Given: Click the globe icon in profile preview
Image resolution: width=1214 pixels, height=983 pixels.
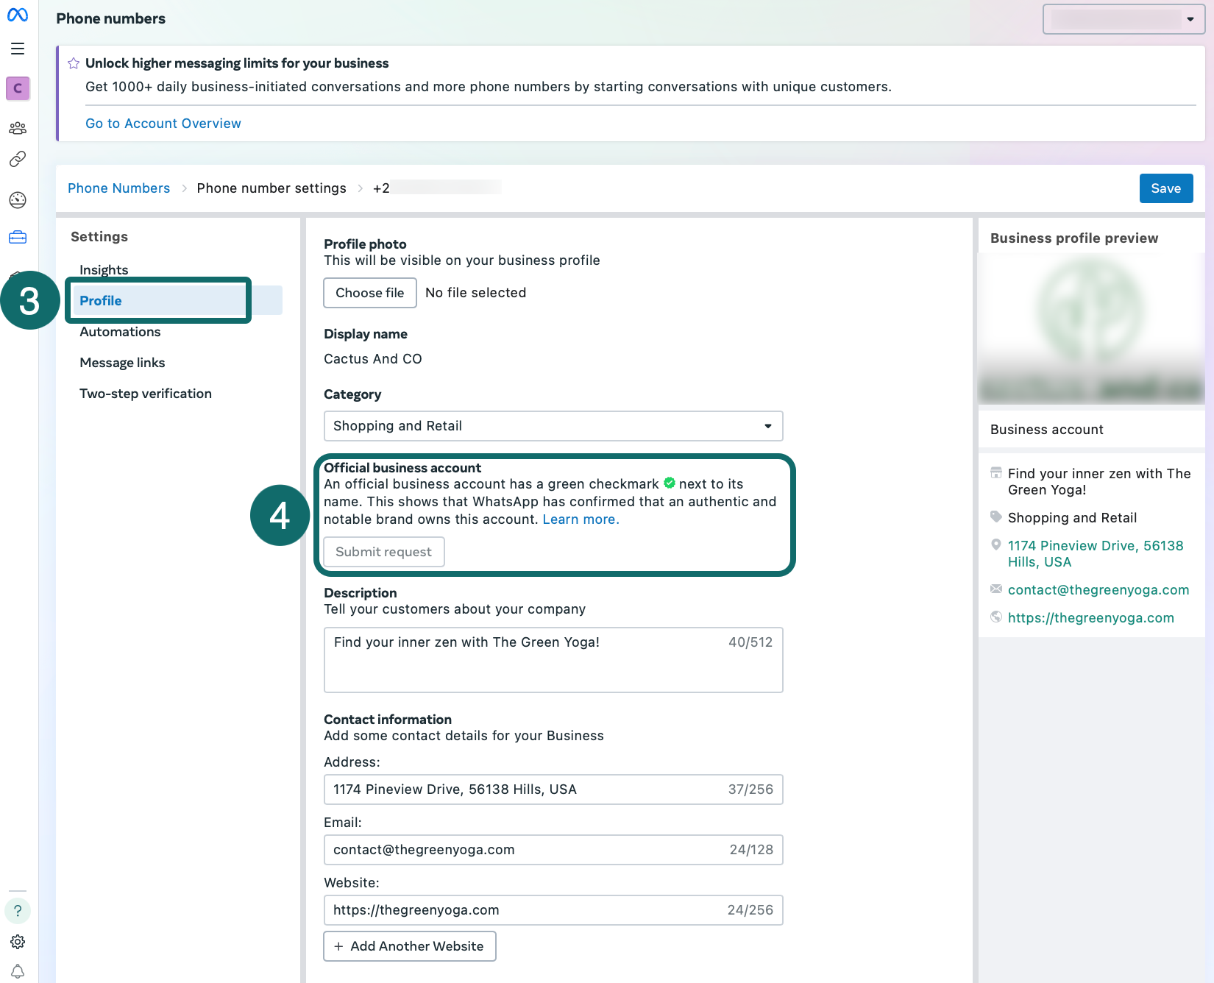Looking at the screenshot, I should [996, 617].
